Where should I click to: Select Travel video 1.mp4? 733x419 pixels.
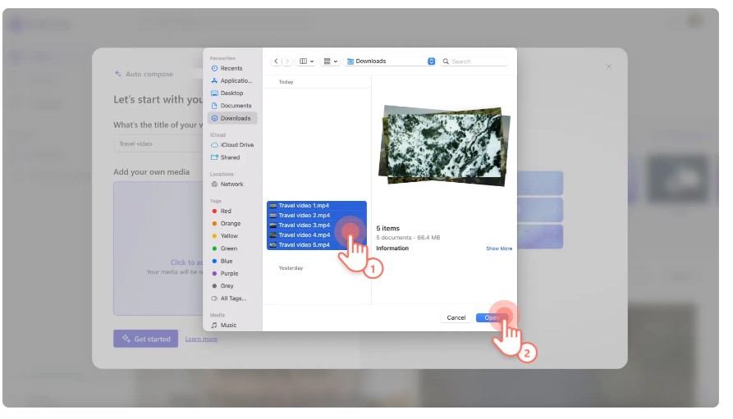[x=317, y=206]
